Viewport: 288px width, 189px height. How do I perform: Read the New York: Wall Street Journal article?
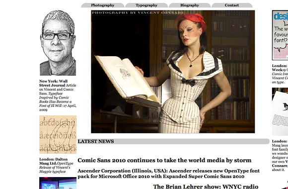tap(58, 95)
